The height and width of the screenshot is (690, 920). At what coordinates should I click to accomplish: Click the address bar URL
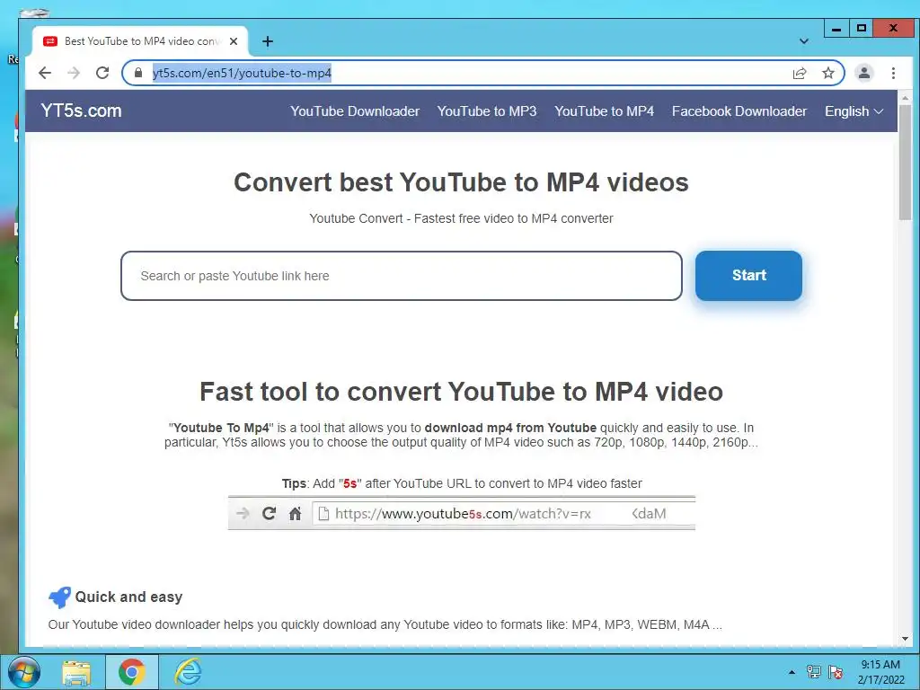pos(242,73)
